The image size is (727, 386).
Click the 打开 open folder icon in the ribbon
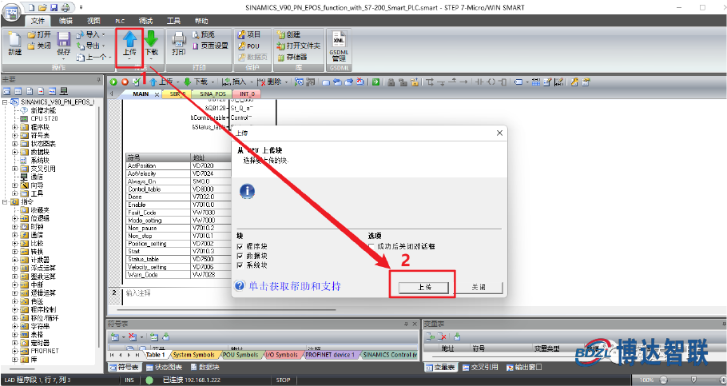[31, 35]
